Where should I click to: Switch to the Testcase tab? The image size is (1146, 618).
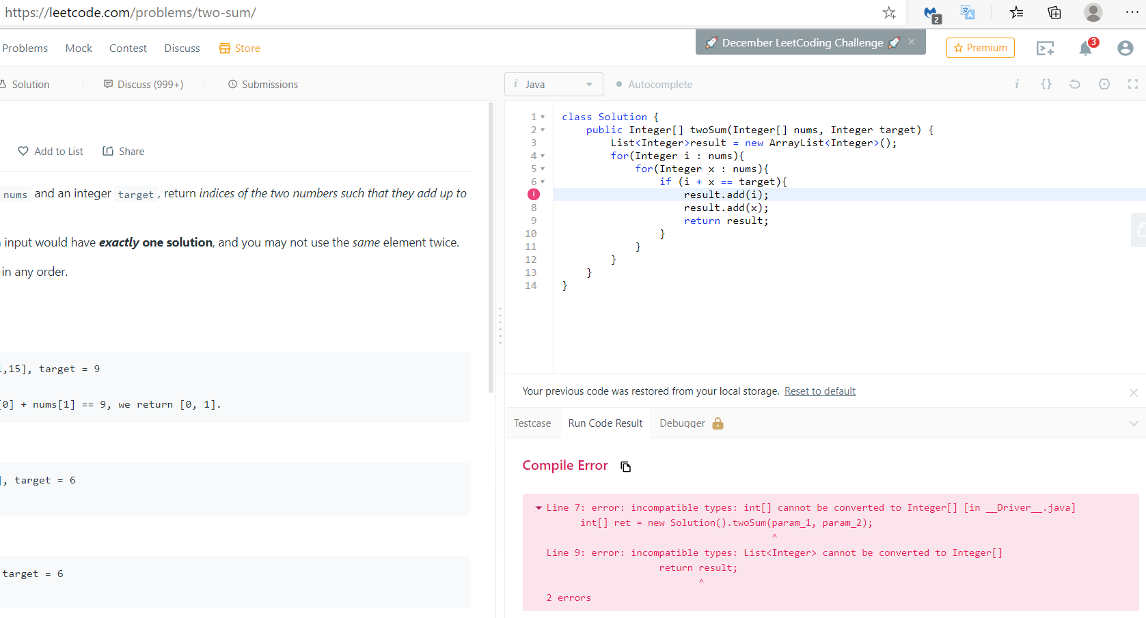pos(532,423)
